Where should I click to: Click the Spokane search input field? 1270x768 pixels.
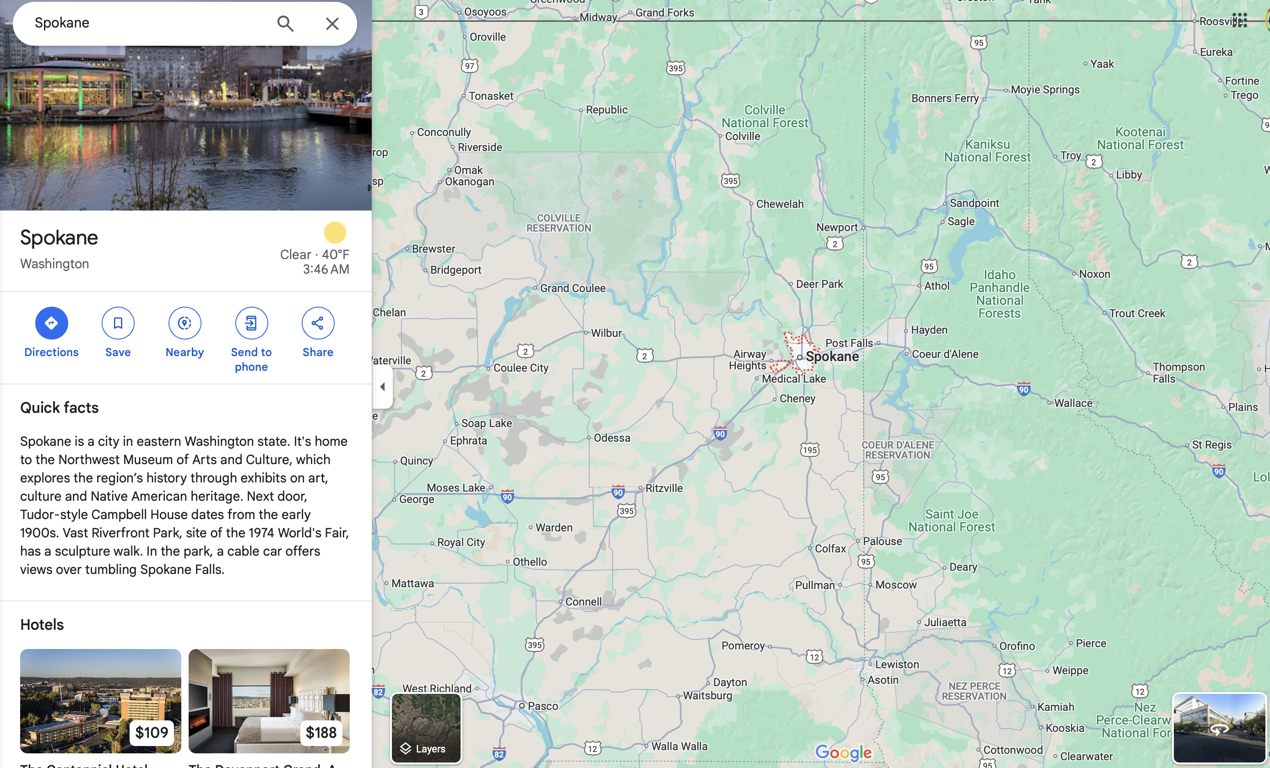(149, 23)
